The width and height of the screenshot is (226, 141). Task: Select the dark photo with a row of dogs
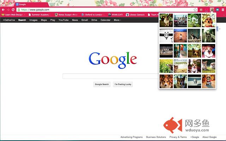tap(166, 51)
